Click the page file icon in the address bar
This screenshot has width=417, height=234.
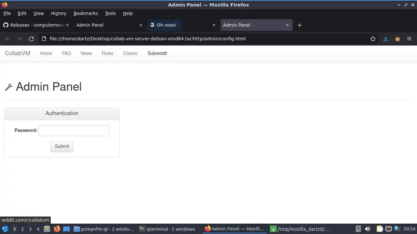(44, 39)
